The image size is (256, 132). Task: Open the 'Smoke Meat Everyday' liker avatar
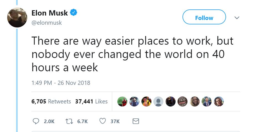coord(183,101)
